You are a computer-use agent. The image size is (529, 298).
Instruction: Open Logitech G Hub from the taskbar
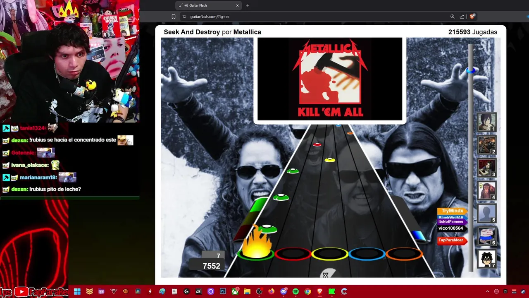point(186,291)
